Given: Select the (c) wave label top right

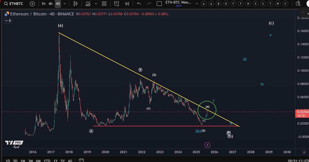Looking at the screenshot, I should pyautogui.click(x=271, y=23).
